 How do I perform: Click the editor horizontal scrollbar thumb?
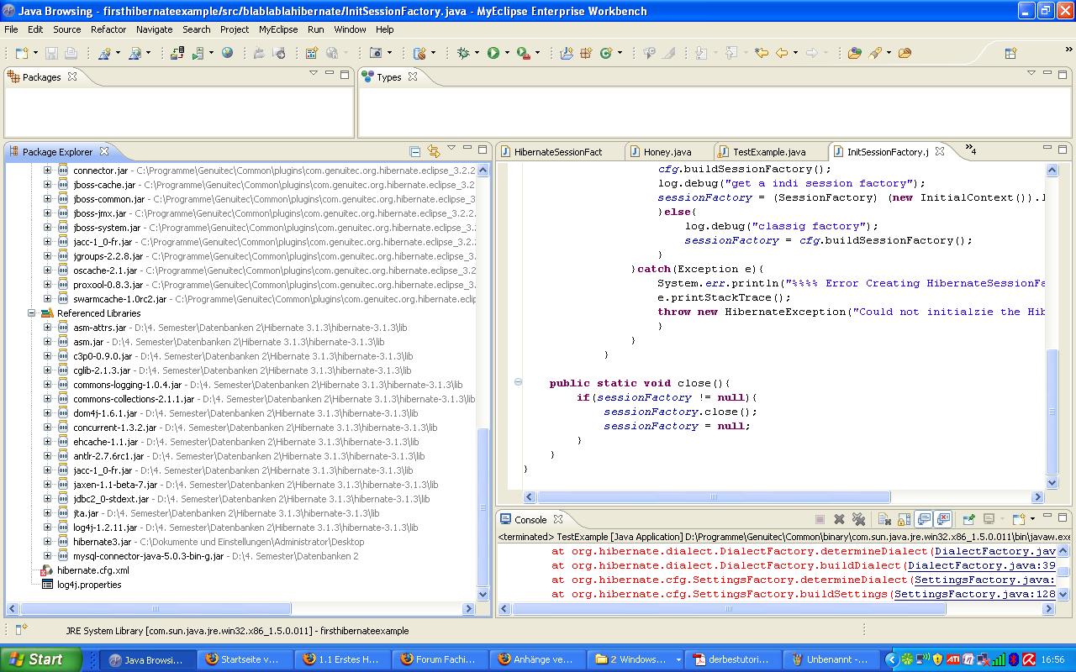(x=713, y=497)
